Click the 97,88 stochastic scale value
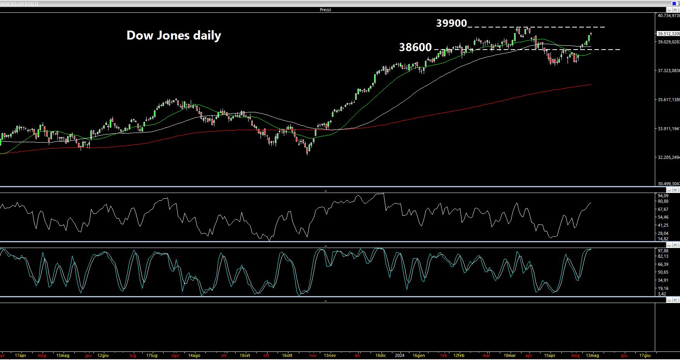The height and width of the screenshot is (360, 680). coord(663,251)
